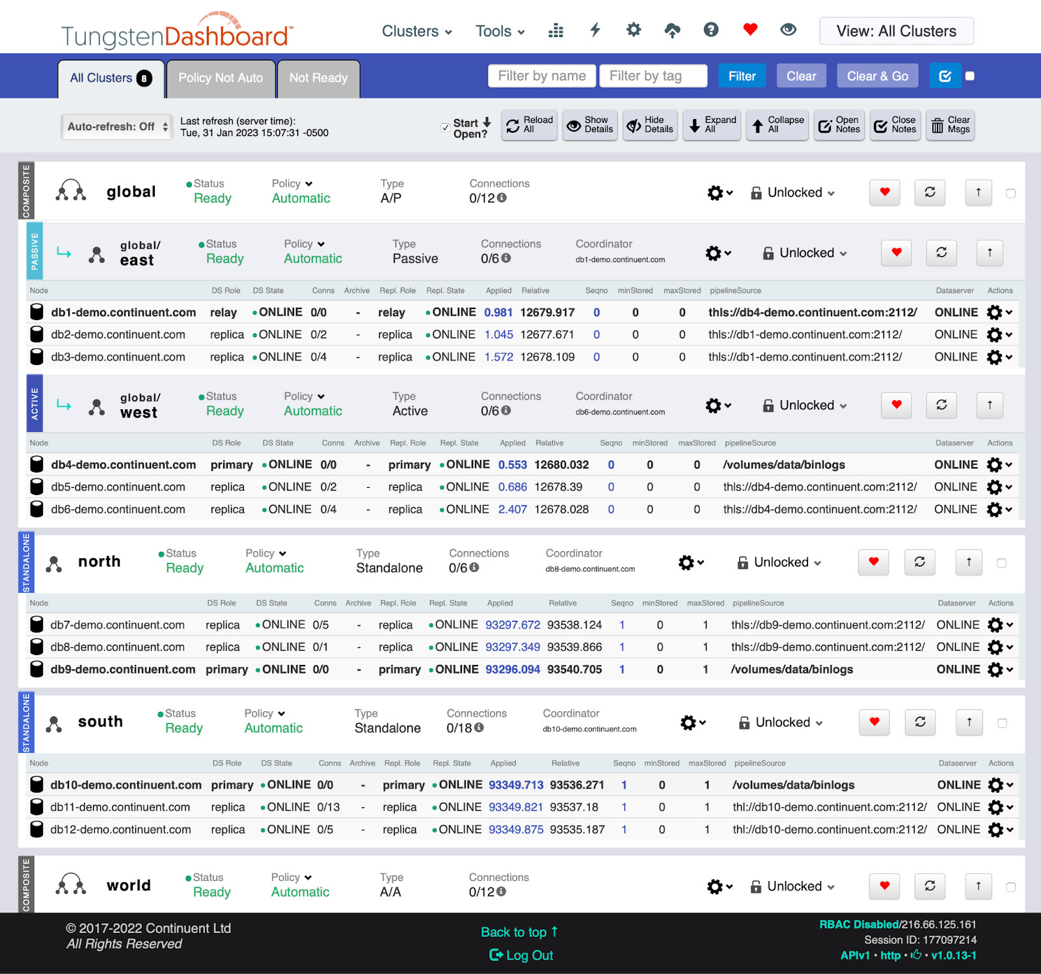Open Policy dropdown for global/east cluster

[304, 244]
